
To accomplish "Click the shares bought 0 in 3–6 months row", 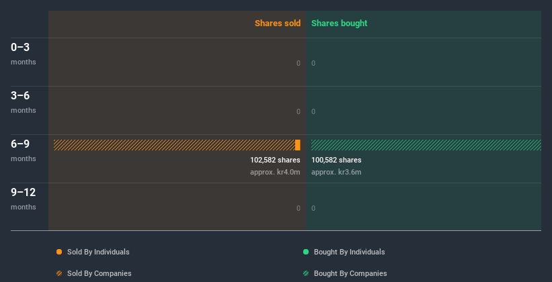I will pos(313,112).
